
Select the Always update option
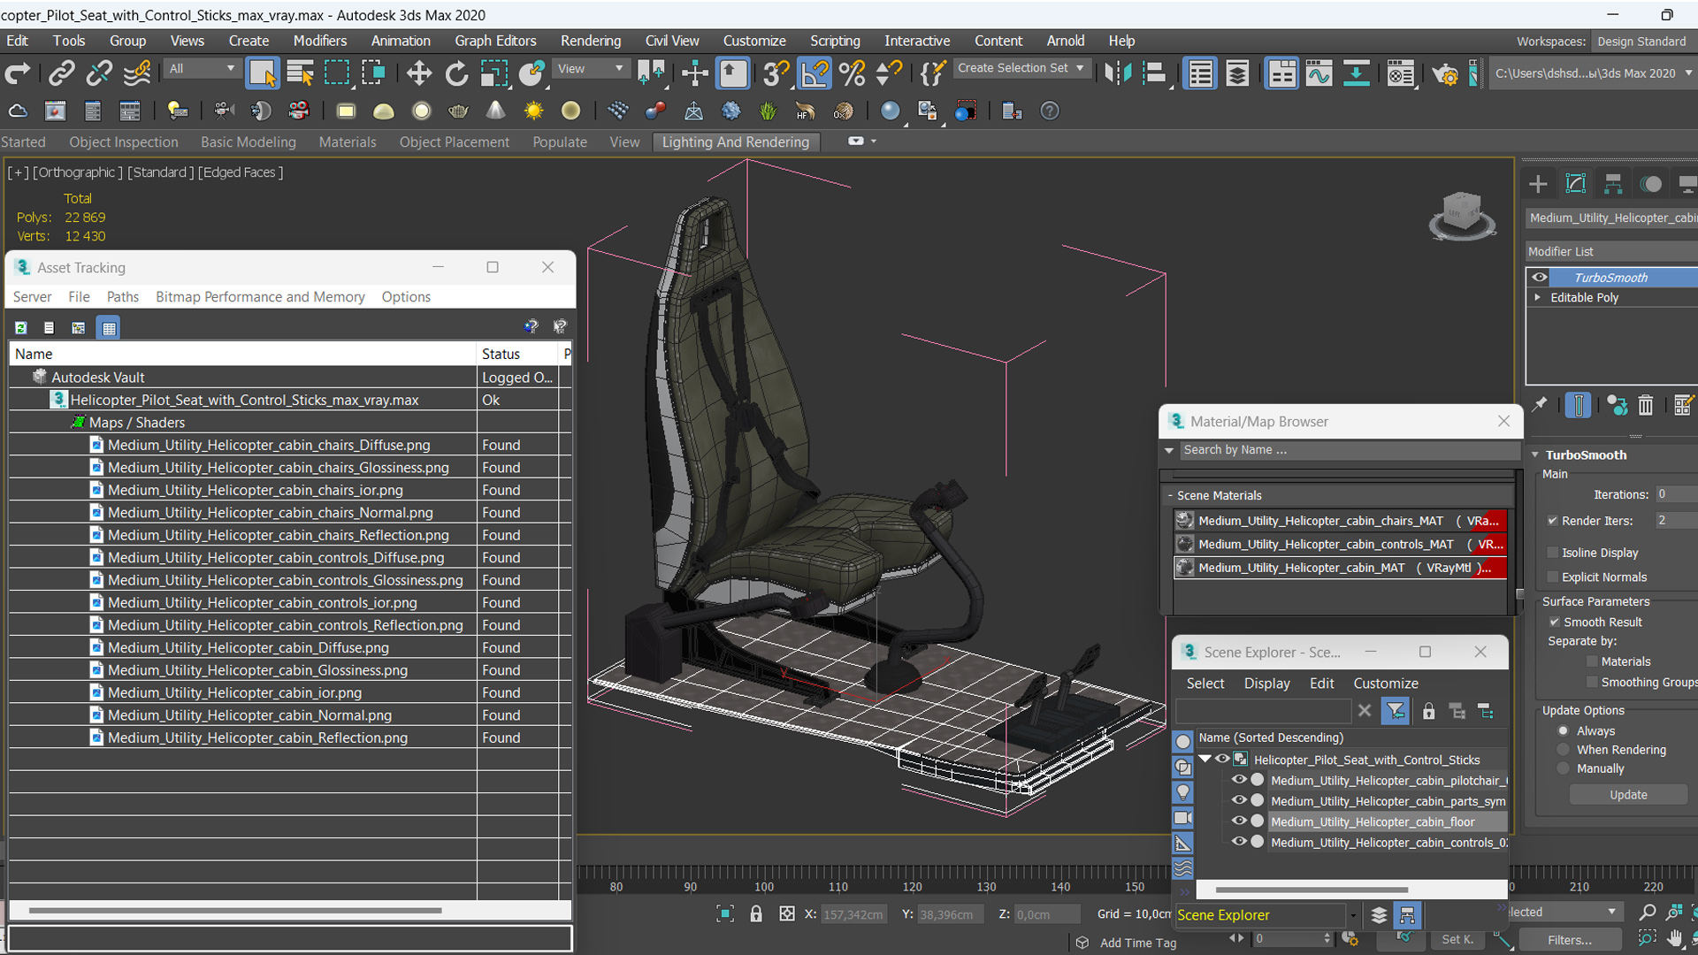point(1564,730)
